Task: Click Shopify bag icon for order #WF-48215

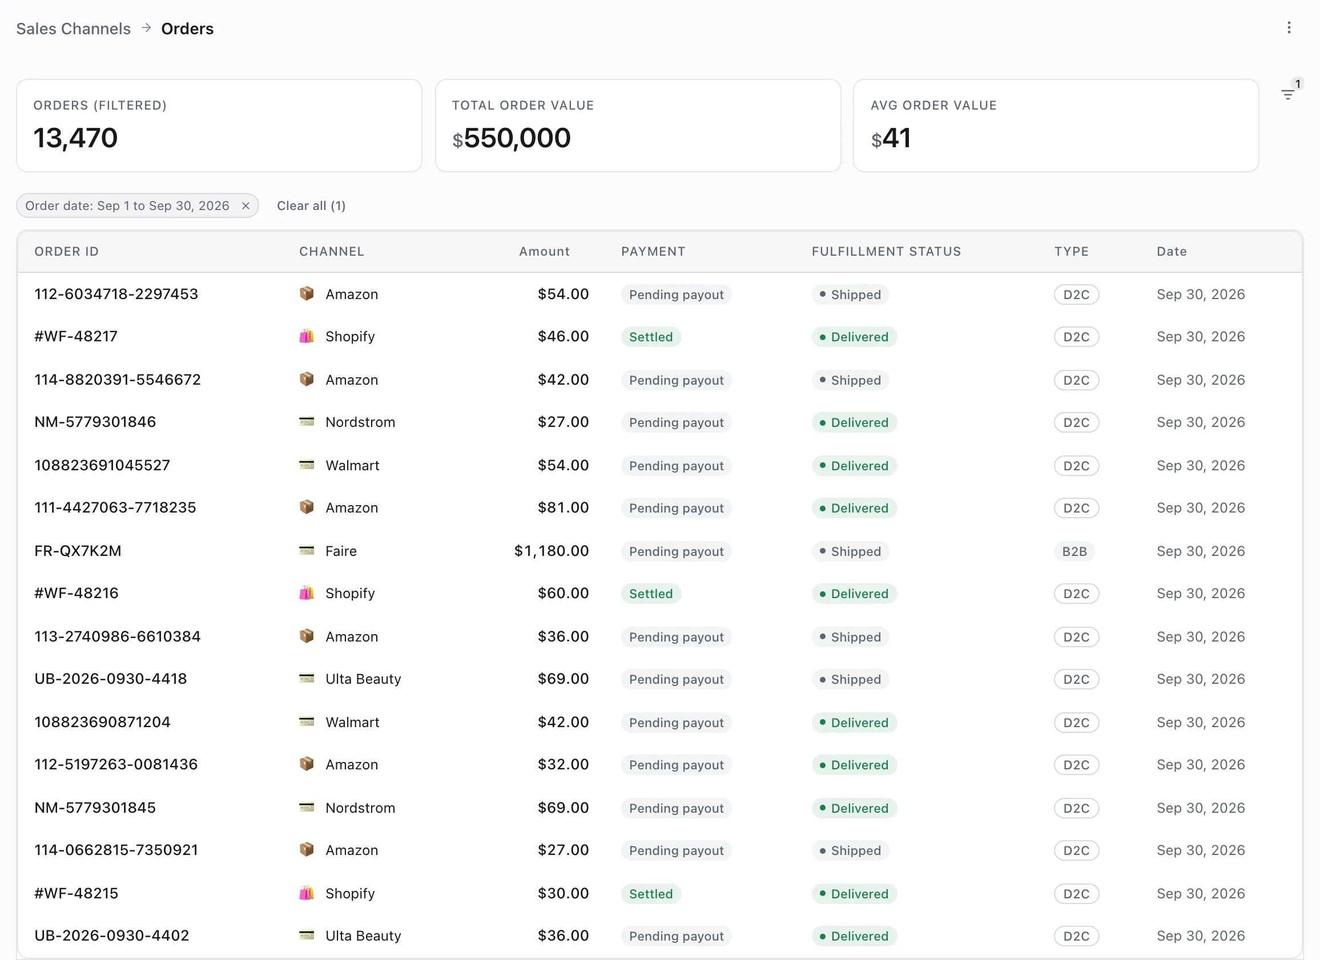Action: click(307, 893)
